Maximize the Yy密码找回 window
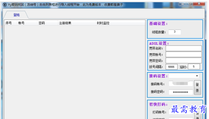The height and width of the screenshot is (119, 209). [190, 4]
